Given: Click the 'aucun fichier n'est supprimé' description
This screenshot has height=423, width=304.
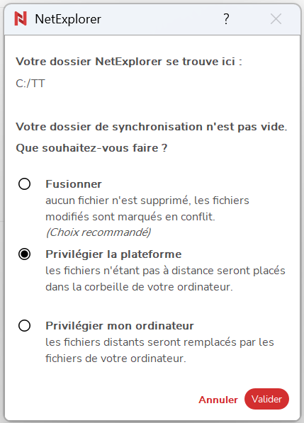Looking at the screenshot, I should coord(147,208).
